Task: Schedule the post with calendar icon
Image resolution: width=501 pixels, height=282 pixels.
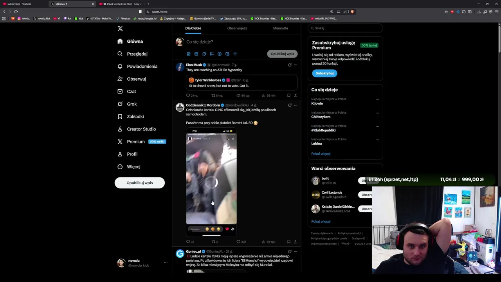Action: click(227, 54)
